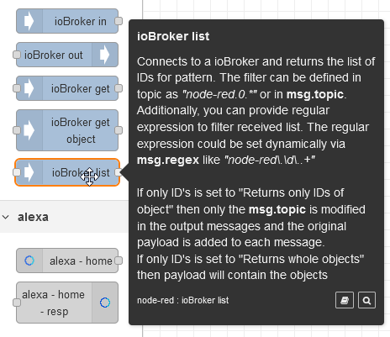390x337 pixels.
Task: Open node help via the book icon
Action: click(x=345, y=300)
